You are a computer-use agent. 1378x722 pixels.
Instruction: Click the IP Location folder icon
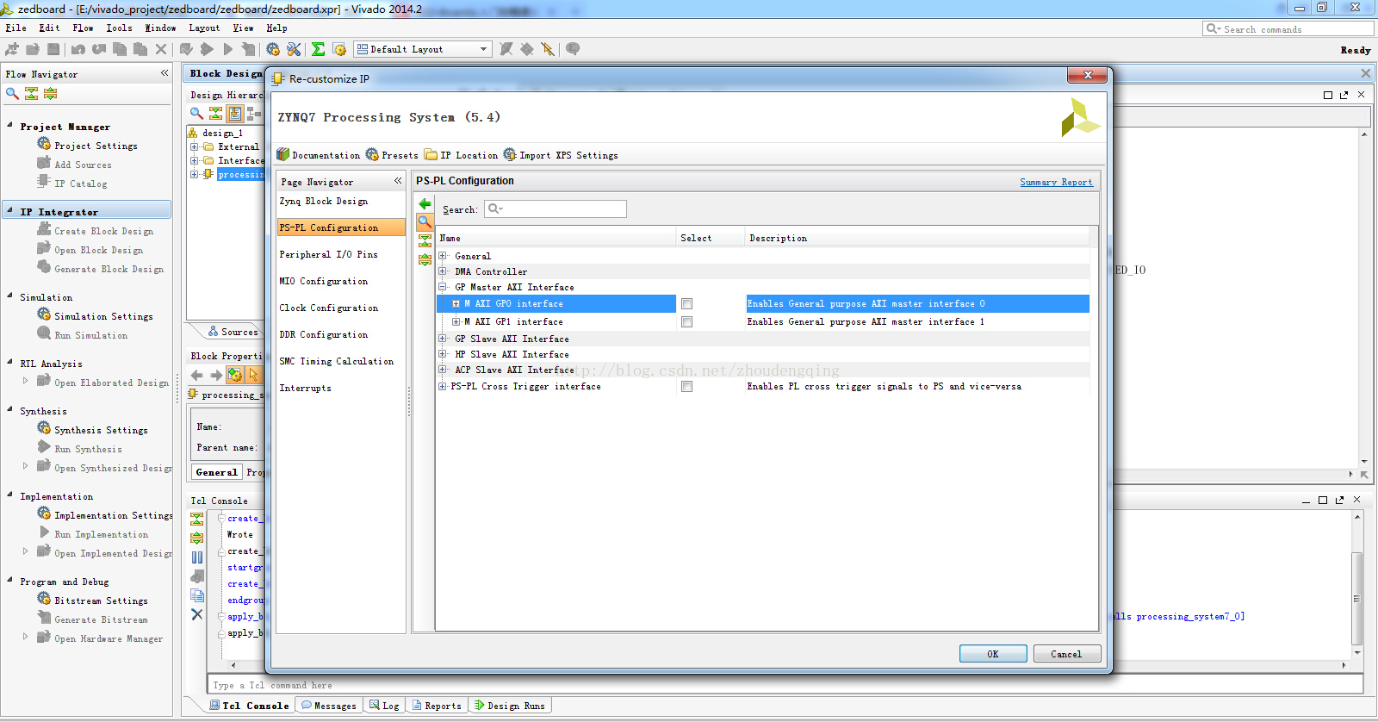(x=431, y=155)
